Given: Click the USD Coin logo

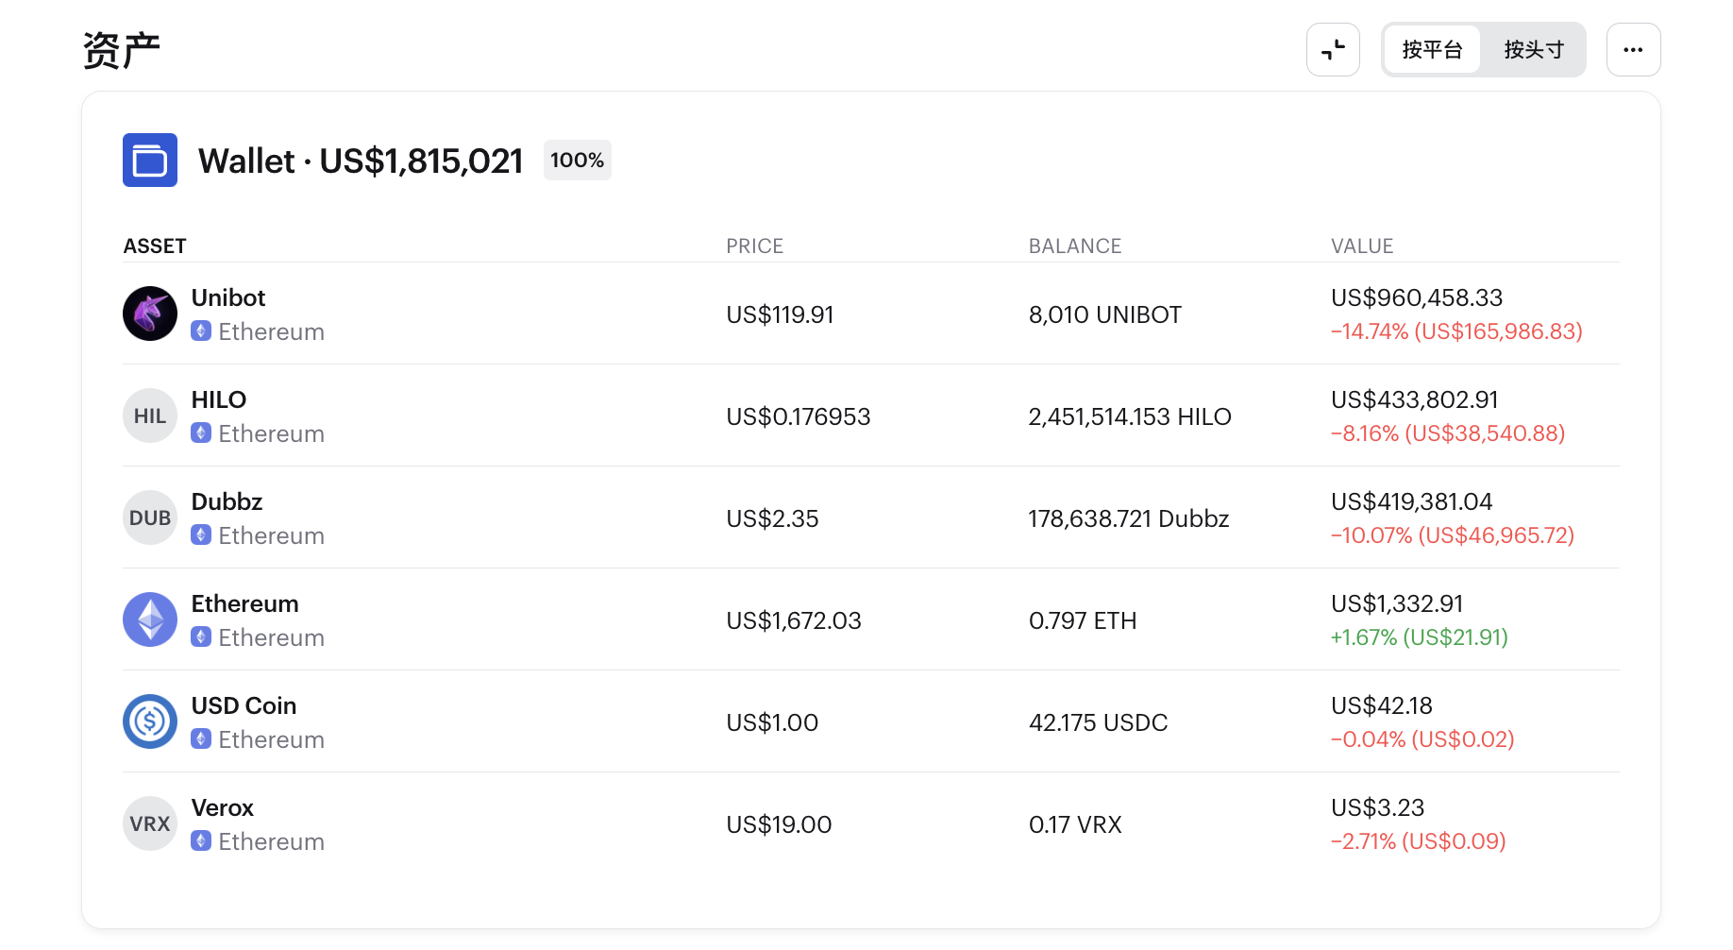Looking at the screenshot, I should coord(150,721).
